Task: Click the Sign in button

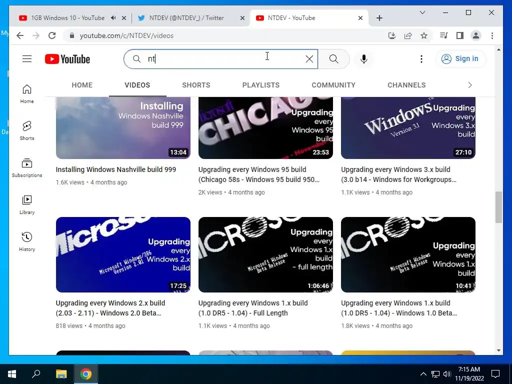Action: coord(460,59)
